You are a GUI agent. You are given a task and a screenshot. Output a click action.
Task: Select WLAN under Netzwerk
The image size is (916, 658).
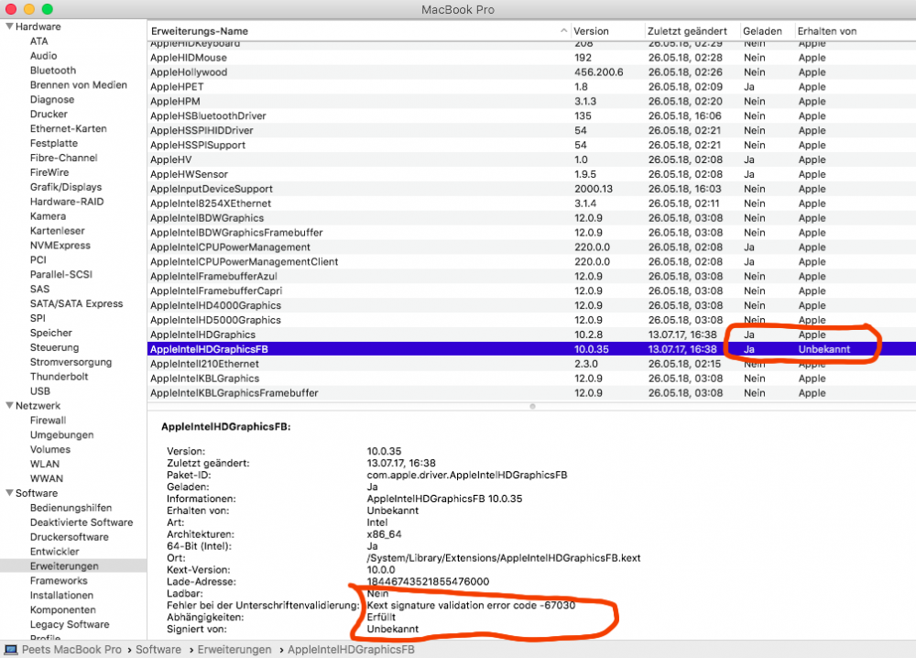coord(44,464)
